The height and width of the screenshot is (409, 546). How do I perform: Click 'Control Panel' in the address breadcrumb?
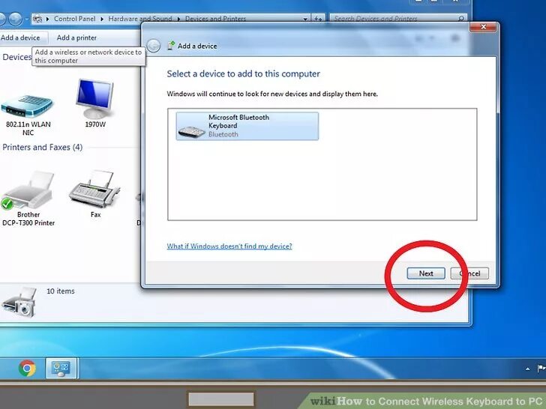click(74, 19)
